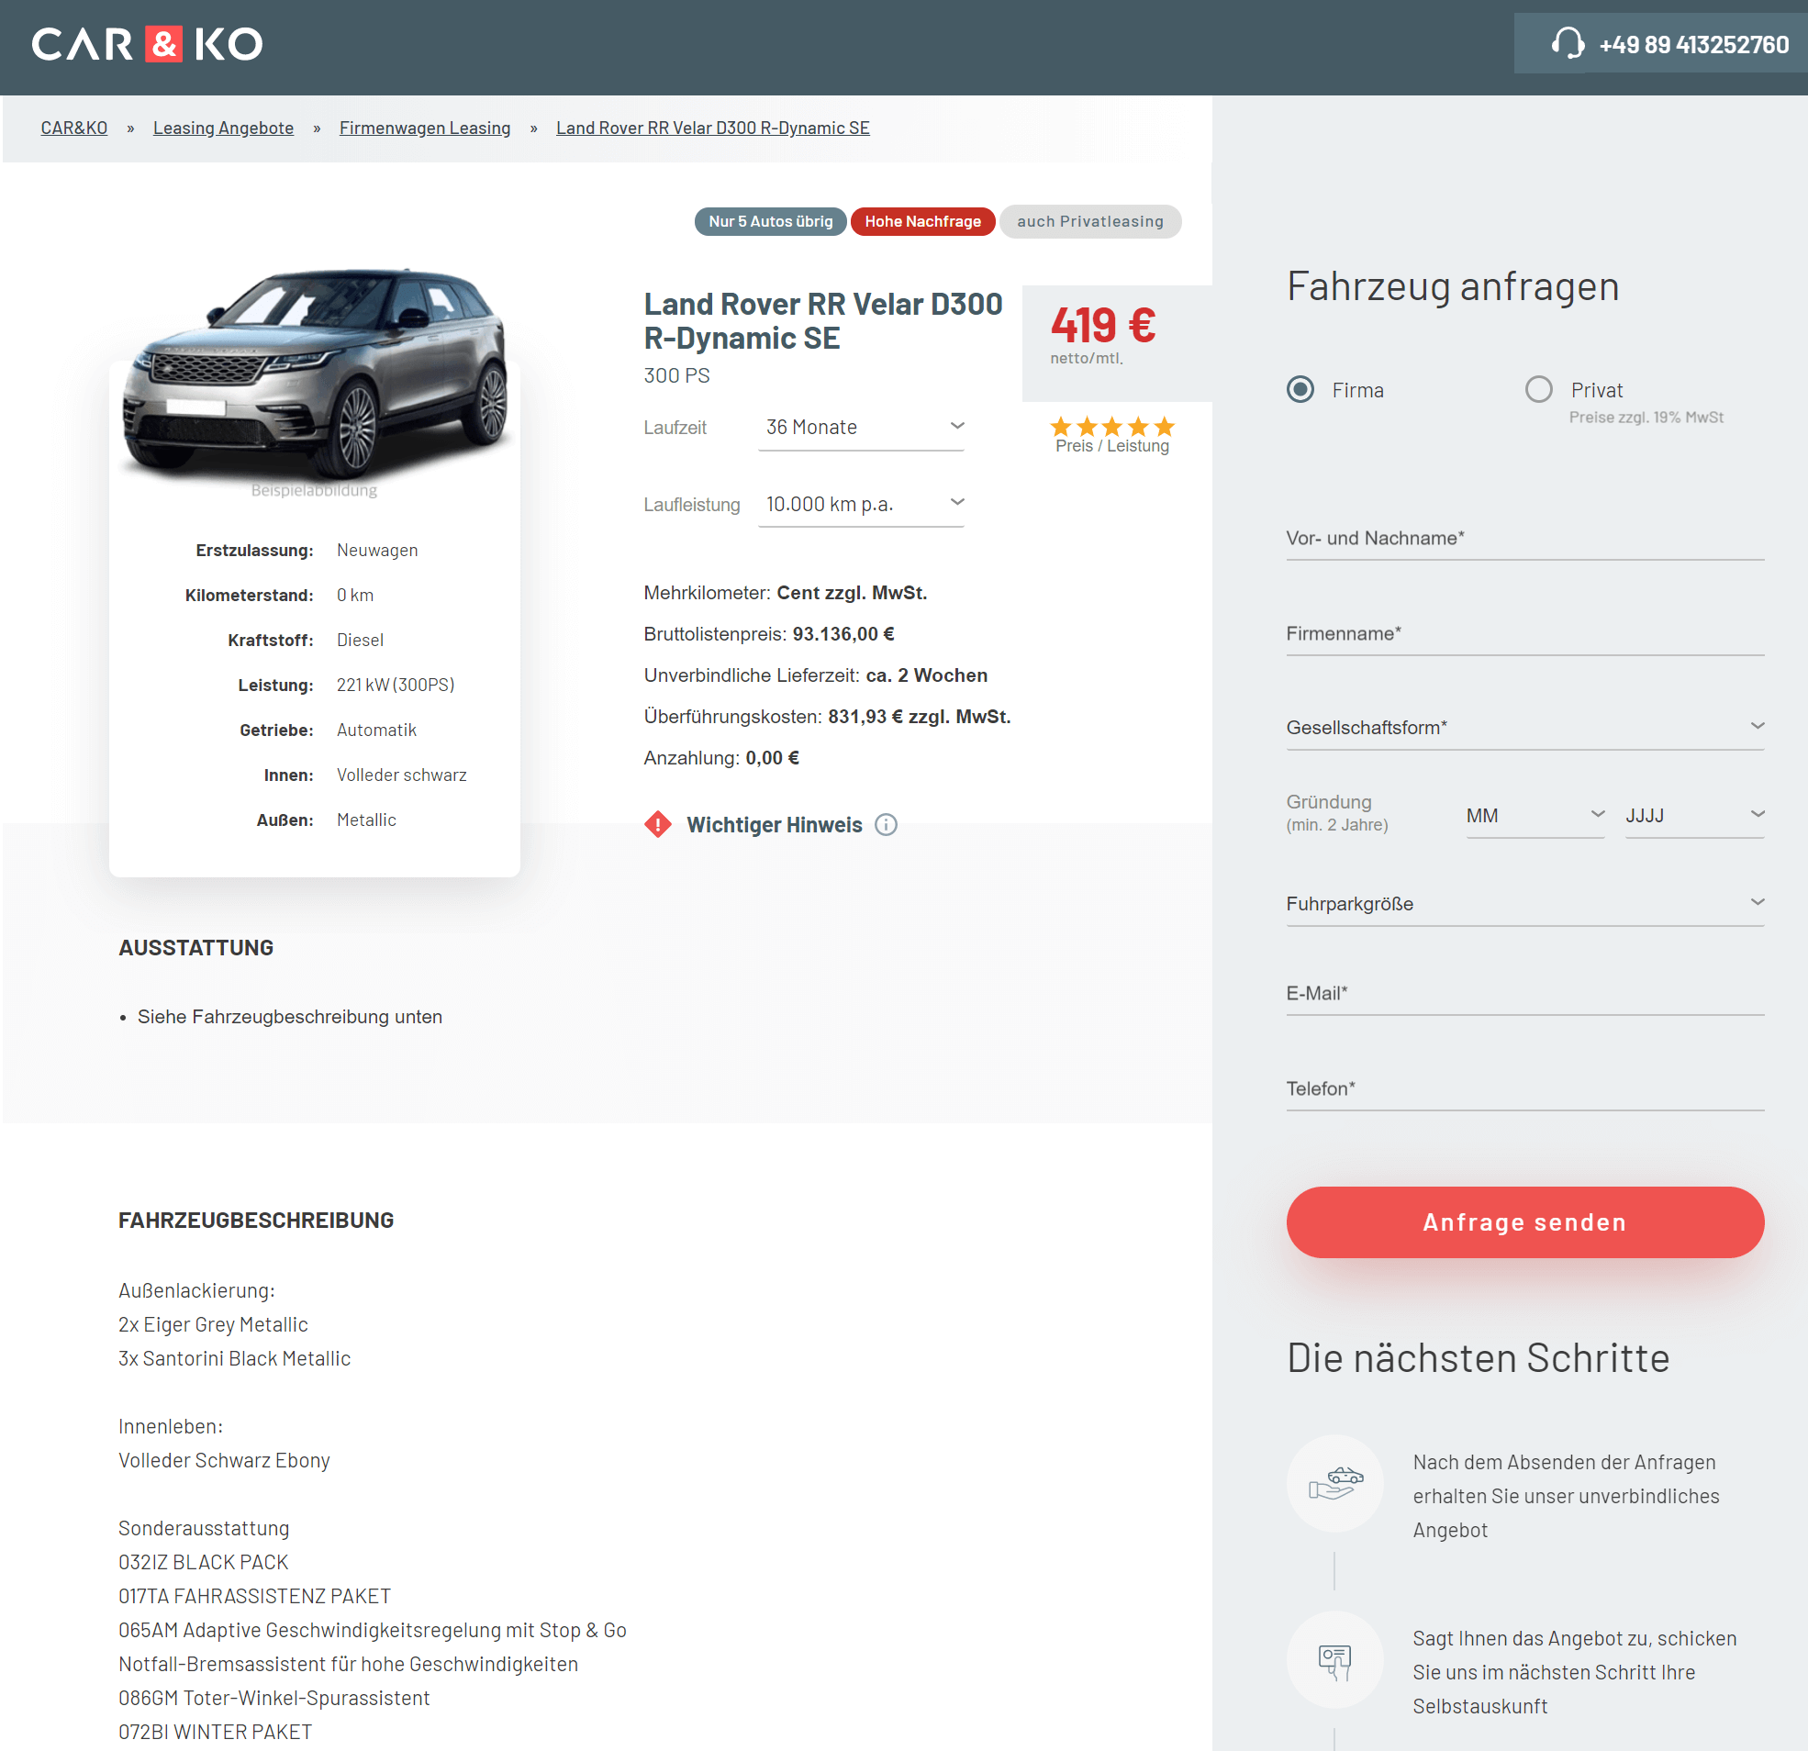Viewport: 1808px width, 1751px height.
Task: Click '3x Santorini Black Metallic' line
Action: (x=234, y=1358)
